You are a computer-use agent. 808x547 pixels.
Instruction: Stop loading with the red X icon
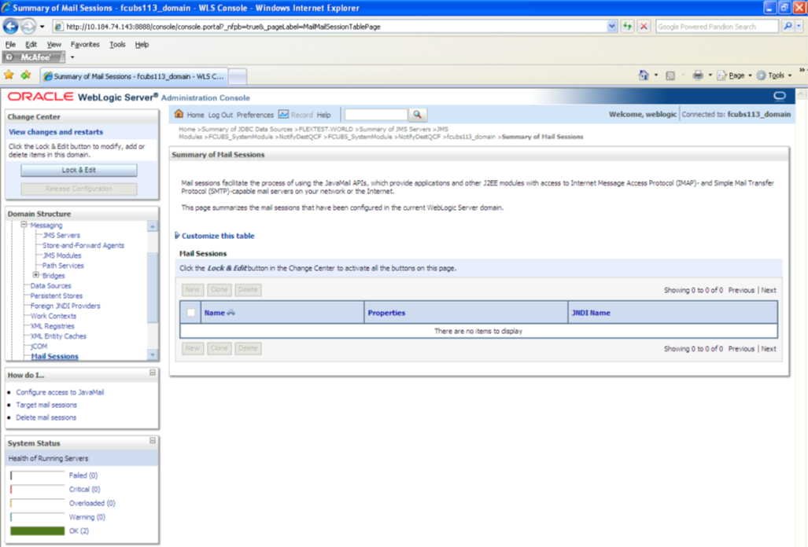coord(644,26)
